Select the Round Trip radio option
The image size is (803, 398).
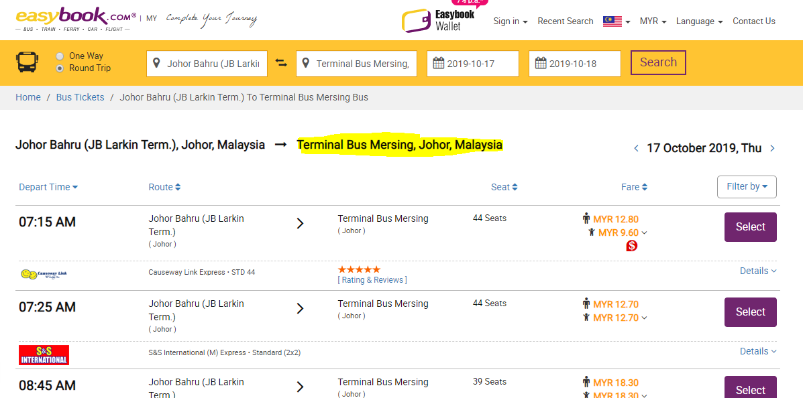coord(60,68)
